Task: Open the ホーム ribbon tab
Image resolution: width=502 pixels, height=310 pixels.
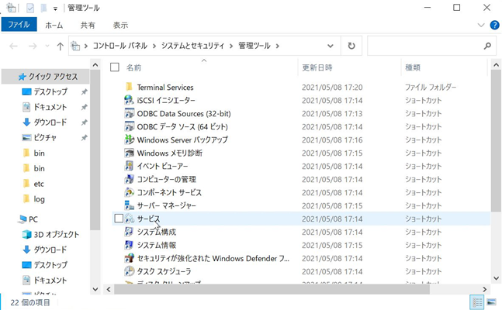Action: tap(54, 25)
